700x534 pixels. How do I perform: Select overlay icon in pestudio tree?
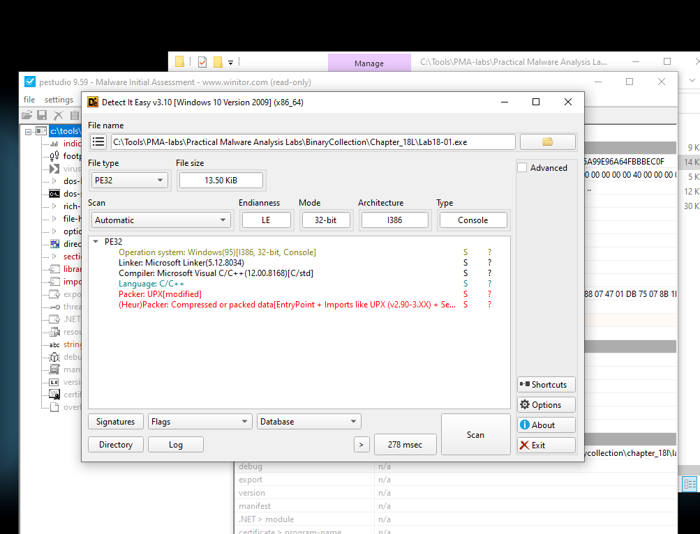pos(54,407)
